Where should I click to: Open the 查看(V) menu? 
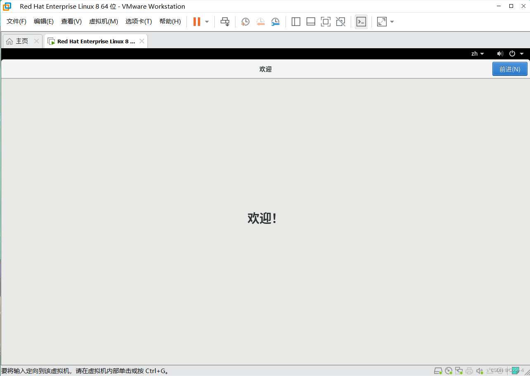71,21
